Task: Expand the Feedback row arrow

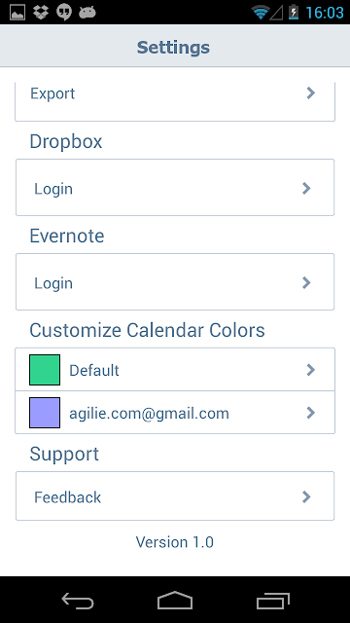Action: 306,496
